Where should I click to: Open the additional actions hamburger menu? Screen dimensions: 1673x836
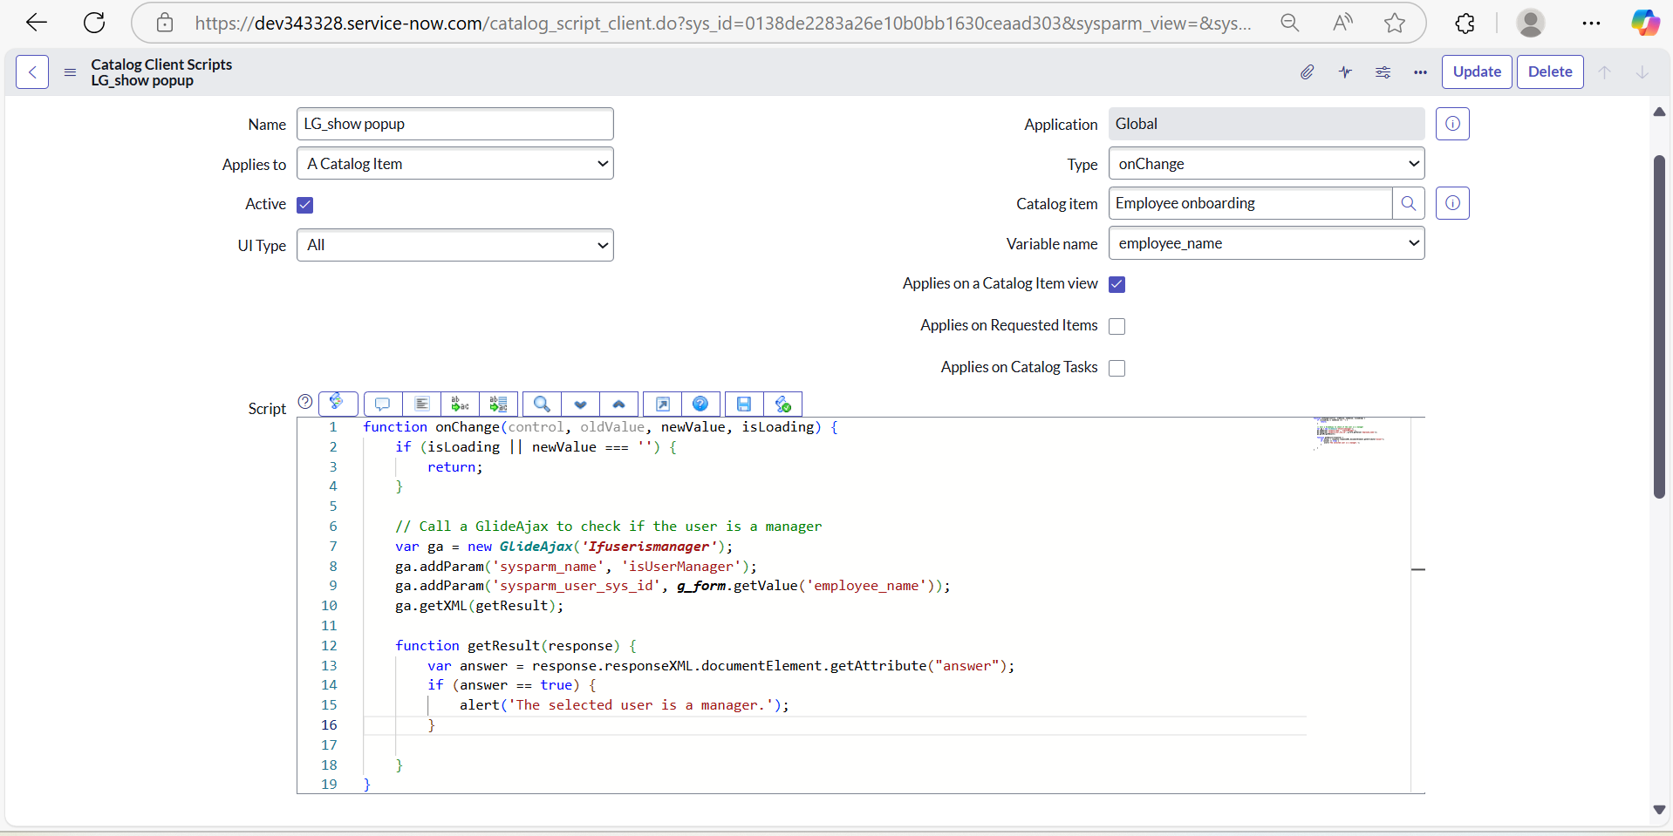click(70, 72)
